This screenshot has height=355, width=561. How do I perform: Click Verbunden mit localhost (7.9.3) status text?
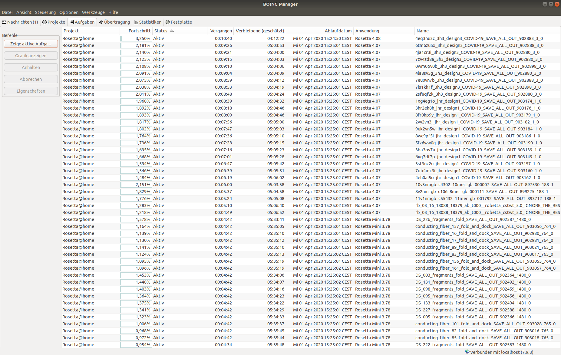click(502, 352)
